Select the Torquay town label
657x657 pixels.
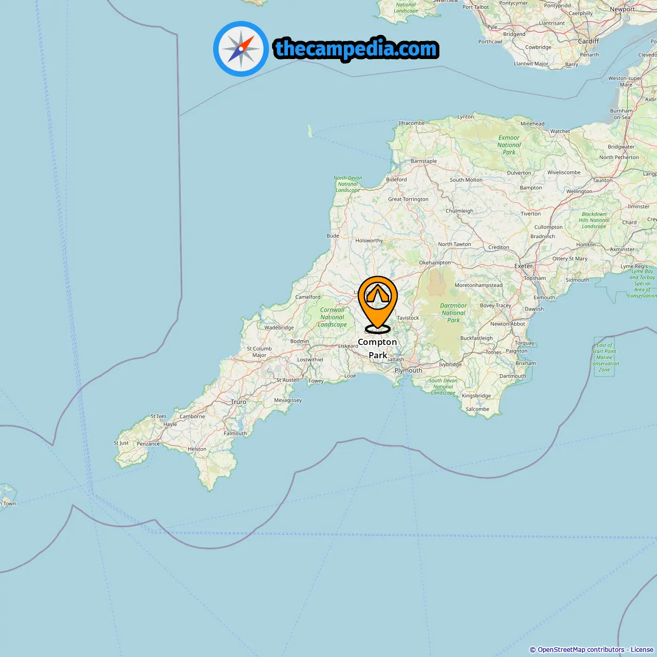[525, 343]
